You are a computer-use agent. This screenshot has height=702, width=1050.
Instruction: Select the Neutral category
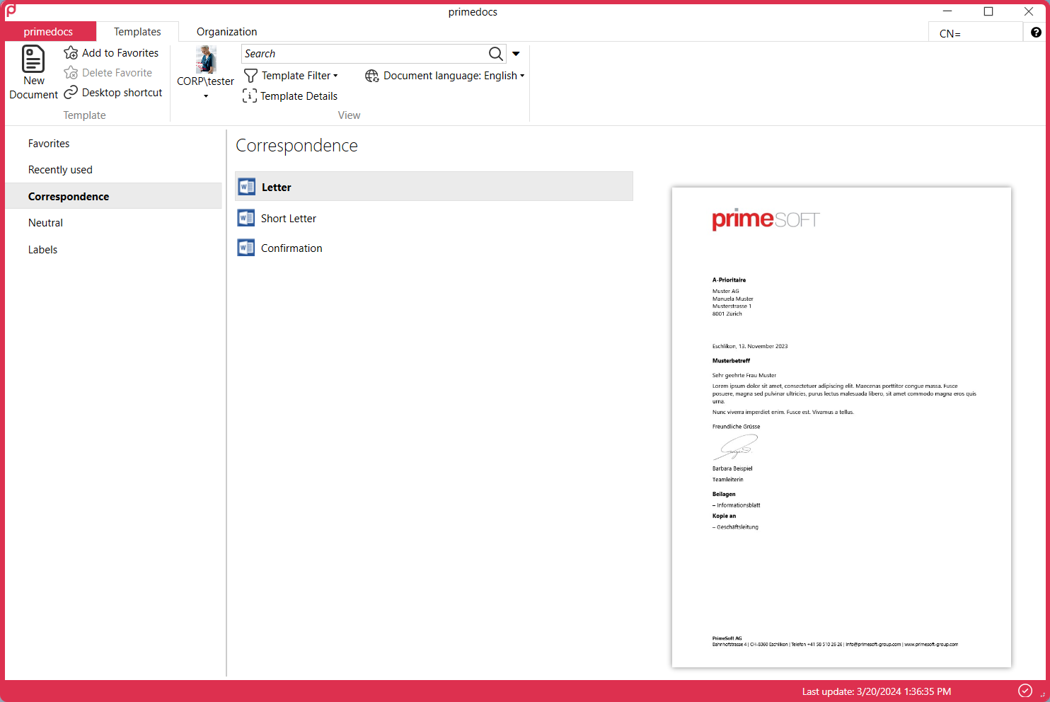tap(114, 223)
